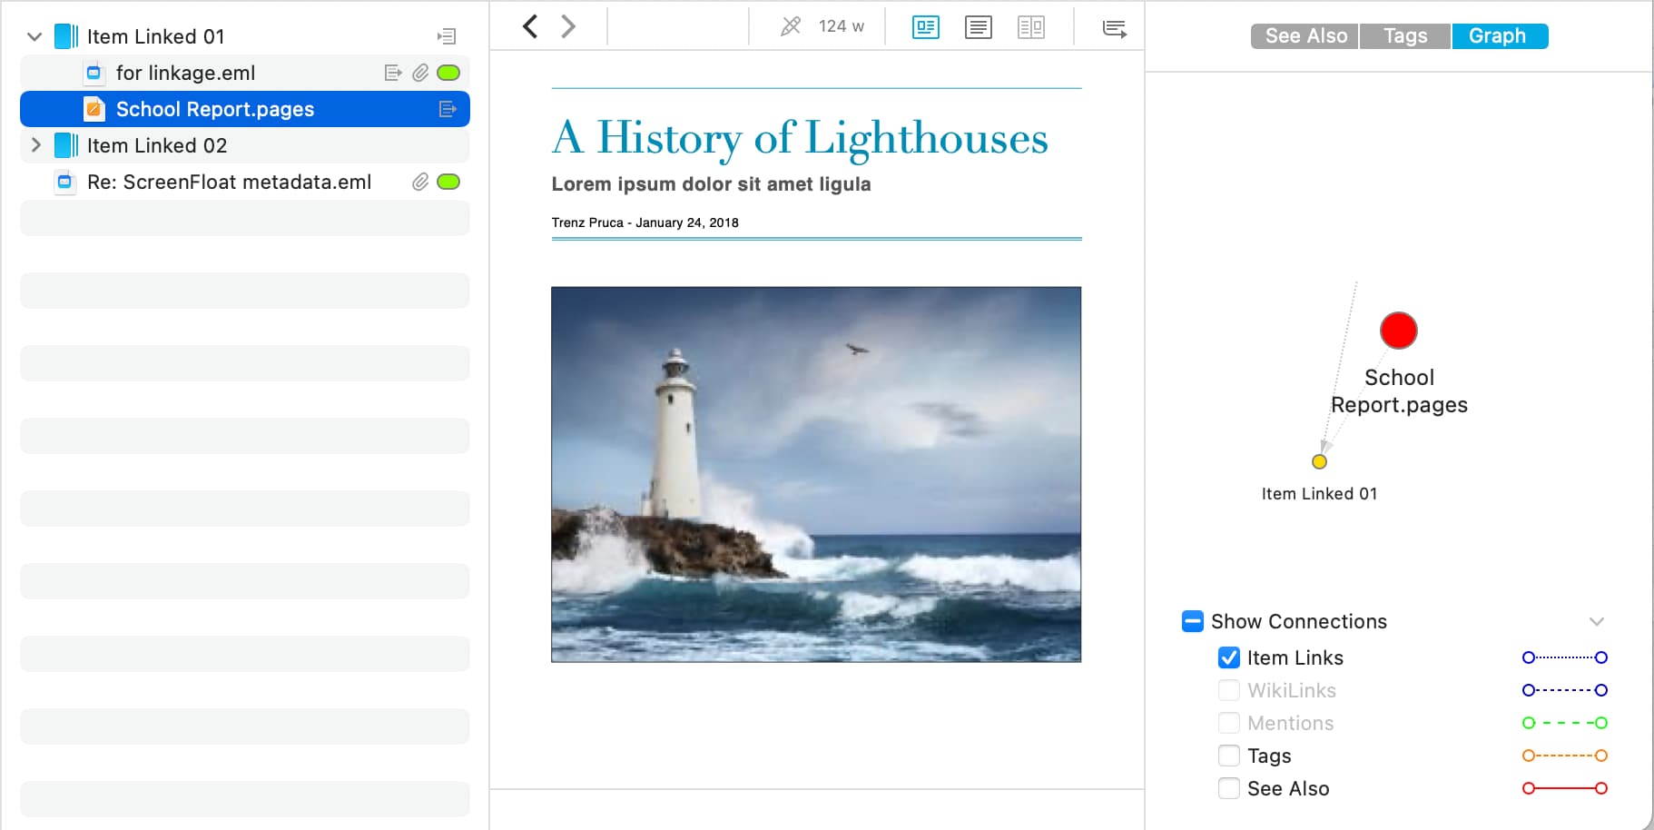1654x830 pixels.
Task: Toggle the Show Connections checkbox
Action: tap(1193, 621)
